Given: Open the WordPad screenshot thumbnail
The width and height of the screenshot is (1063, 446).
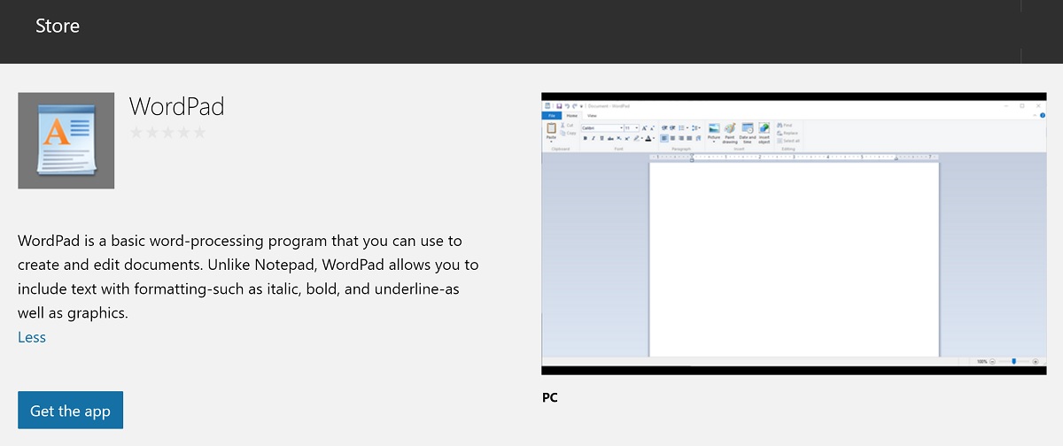Looking at the screenshot, I should click(793, 234).
